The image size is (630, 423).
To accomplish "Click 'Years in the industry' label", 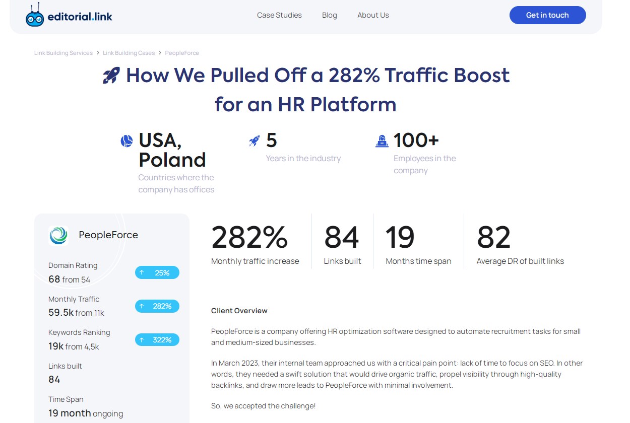I will pyautogui.click(x=303, y=158).
